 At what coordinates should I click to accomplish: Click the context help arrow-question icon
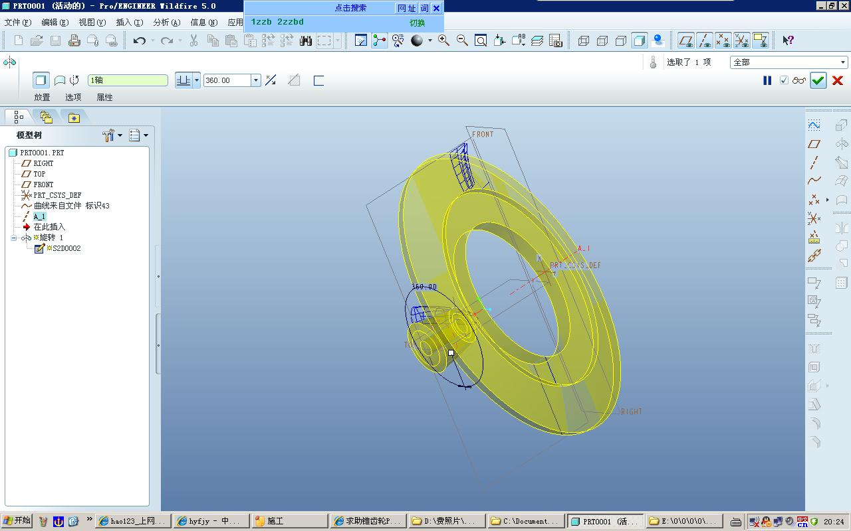click(788, 40)
